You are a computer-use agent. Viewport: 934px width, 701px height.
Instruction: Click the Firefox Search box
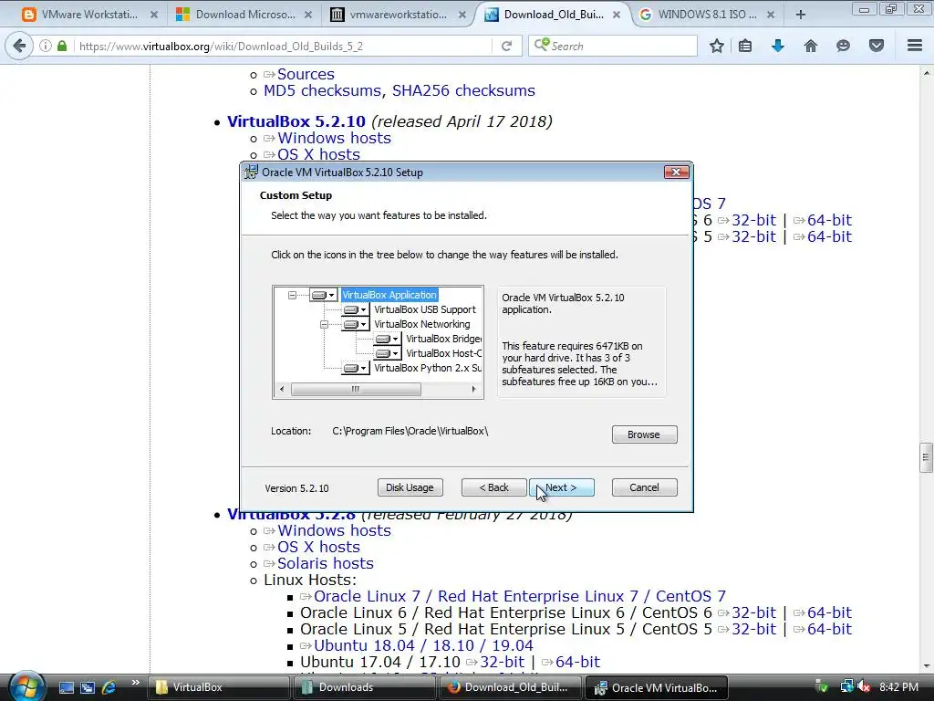click(x=612, y=46)
